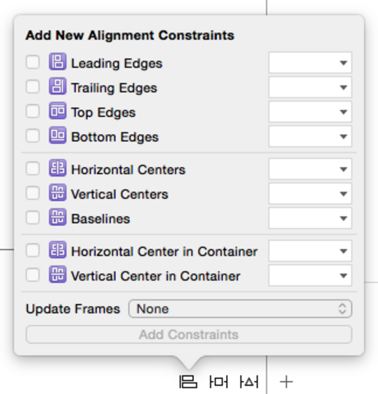Enable the Baselines checkbox

pos(33,218)
